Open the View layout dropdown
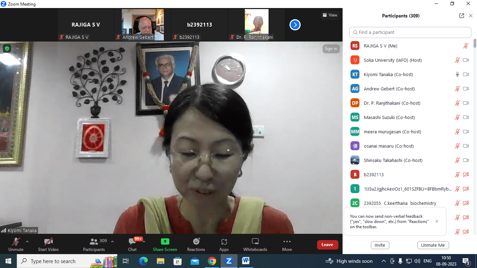Viewport: 477px width, 268px height. (x=330, y=15)
